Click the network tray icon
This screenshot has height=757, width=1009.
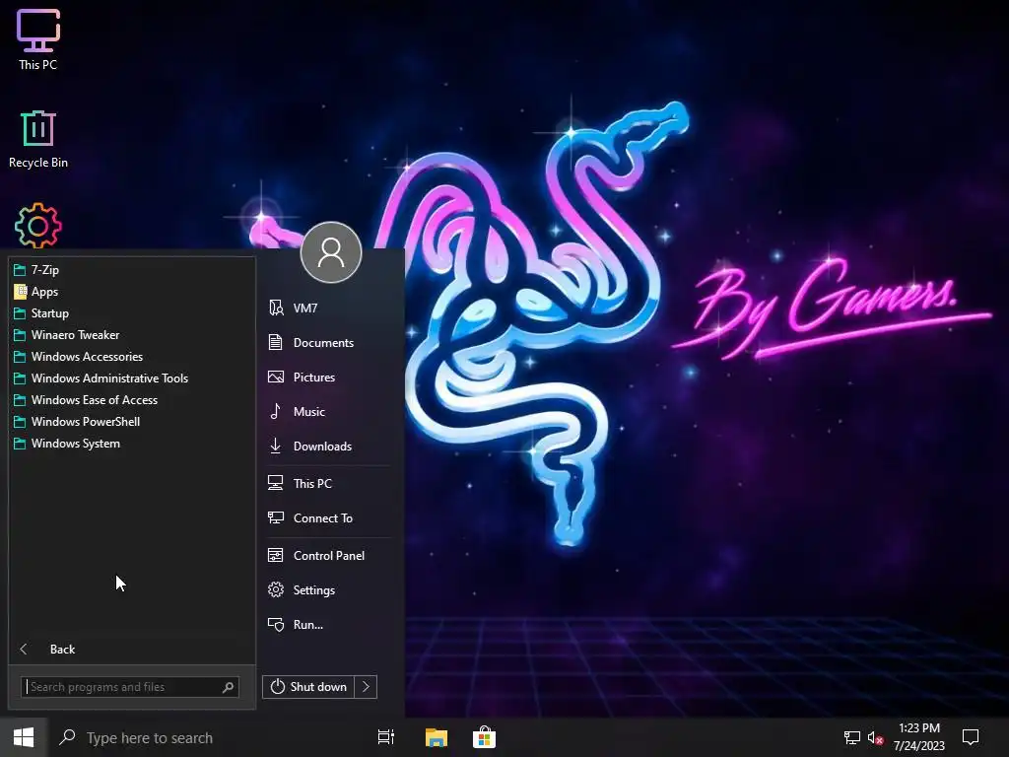click(x=852, y=737)
